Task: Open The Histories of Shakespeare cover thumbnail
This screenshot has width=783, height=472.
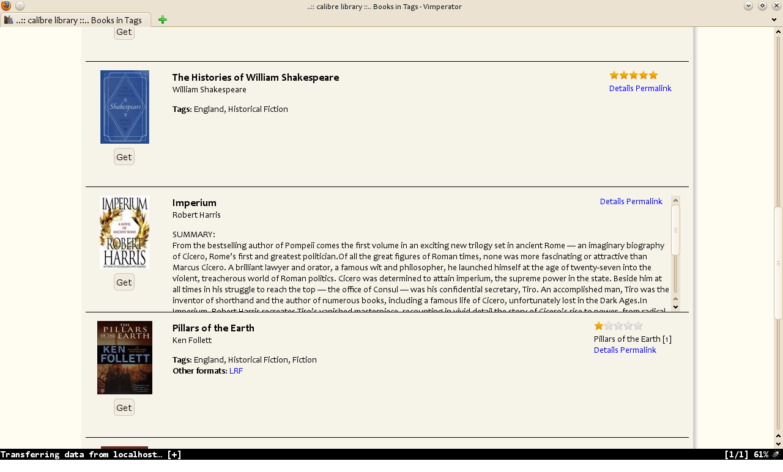Action: 125,107
